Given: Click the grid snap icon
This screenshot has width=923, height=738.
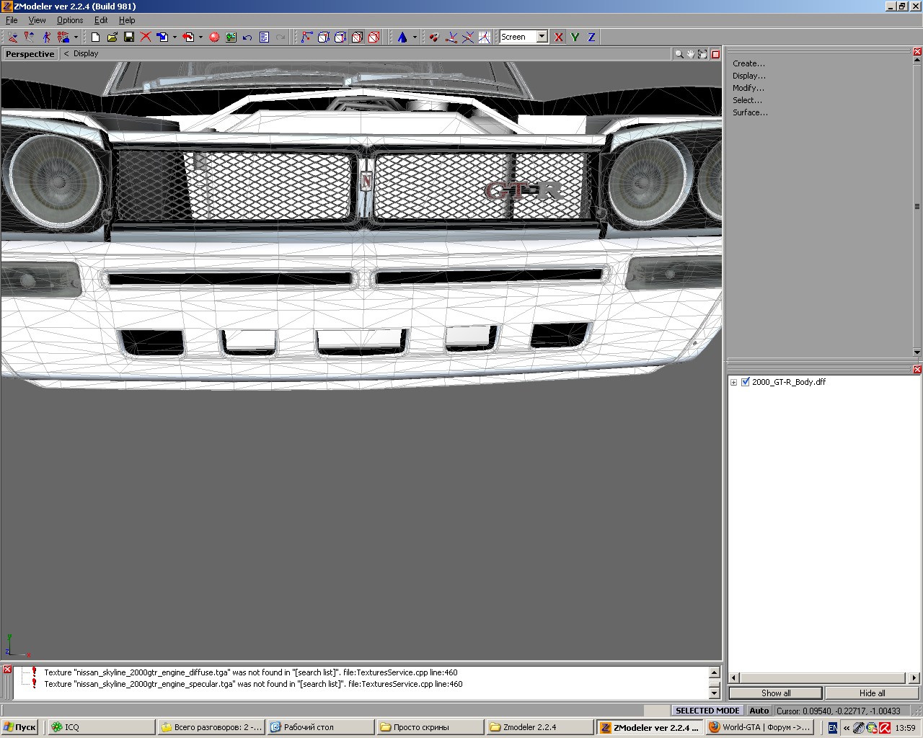Looking at the screenshot, I should tap(484, 37).
